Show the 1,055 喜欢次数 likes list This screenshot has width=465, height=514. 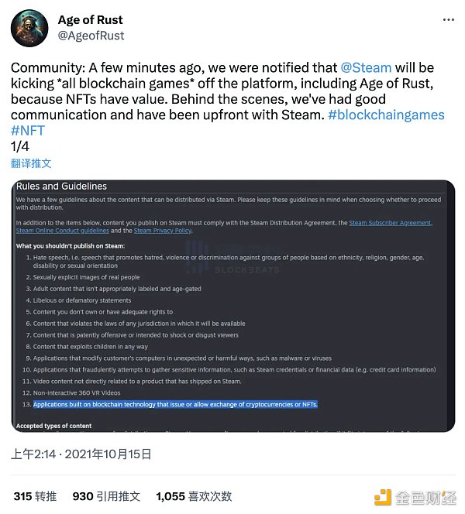pyautogui.click(x=194, y=496)
